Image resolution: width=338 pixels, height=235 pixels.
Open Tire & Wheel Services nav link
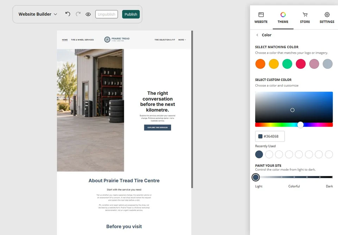click(82, 40)
